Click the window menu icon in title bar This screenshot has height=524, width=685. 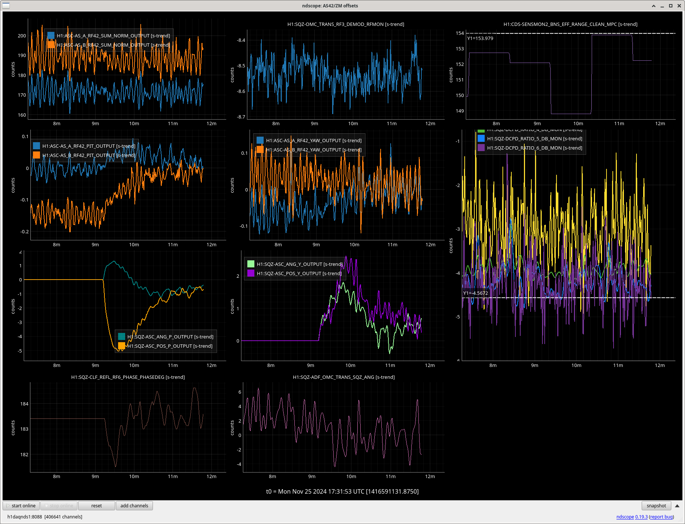(x=6, y=6)
